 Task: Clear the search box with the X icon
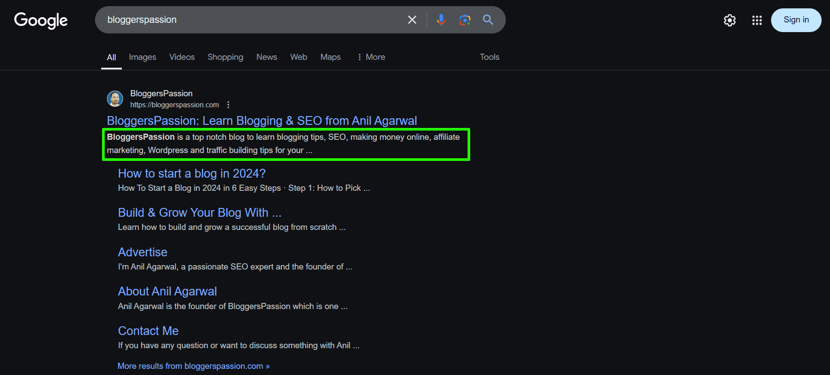(412, 20)
